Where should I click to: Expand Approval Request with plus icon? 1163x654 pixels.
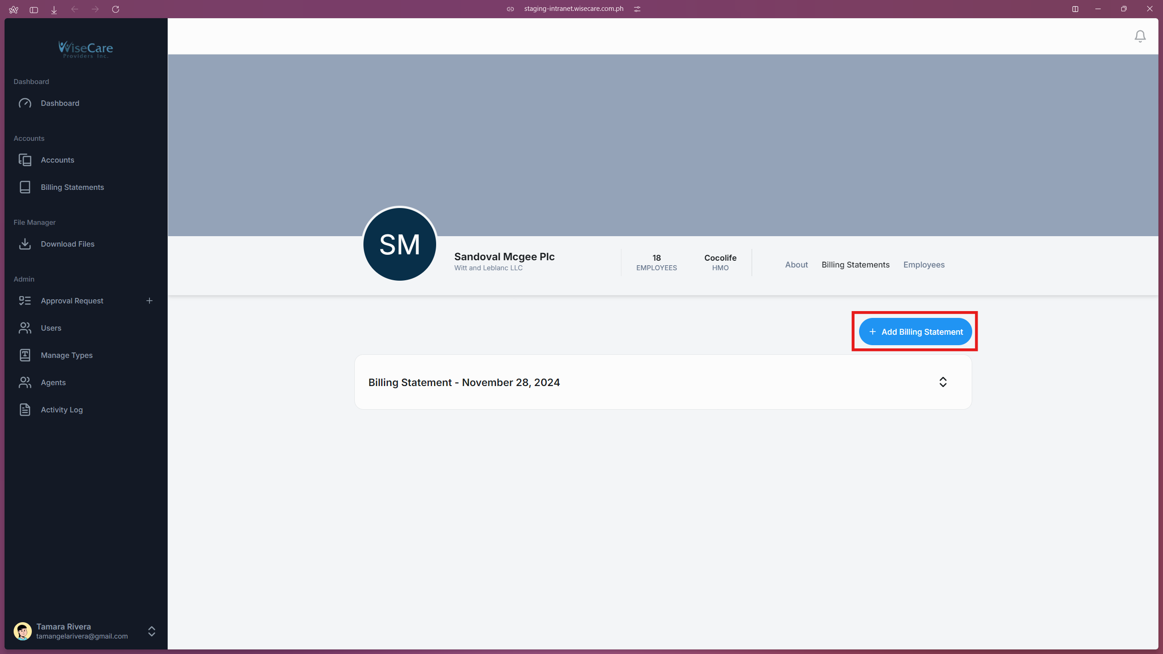pyautogui.click(x=149, y=301)
